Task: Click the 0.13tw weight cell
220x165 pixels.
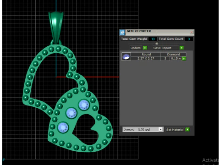Action: coord(176,59)
